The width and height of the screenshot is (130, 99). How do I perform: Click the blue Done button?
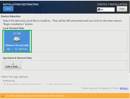8,9
